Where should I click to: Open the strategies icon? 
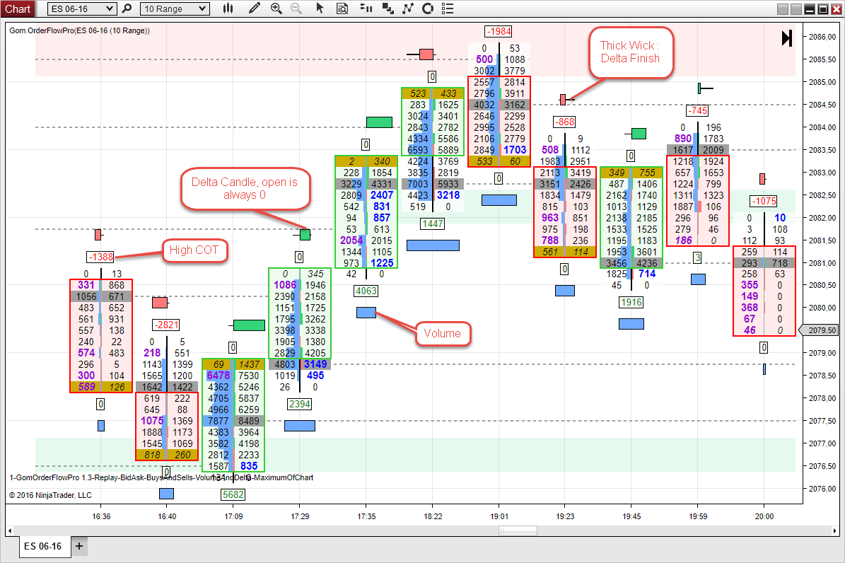pyautogui.click(x=408, y=8)
